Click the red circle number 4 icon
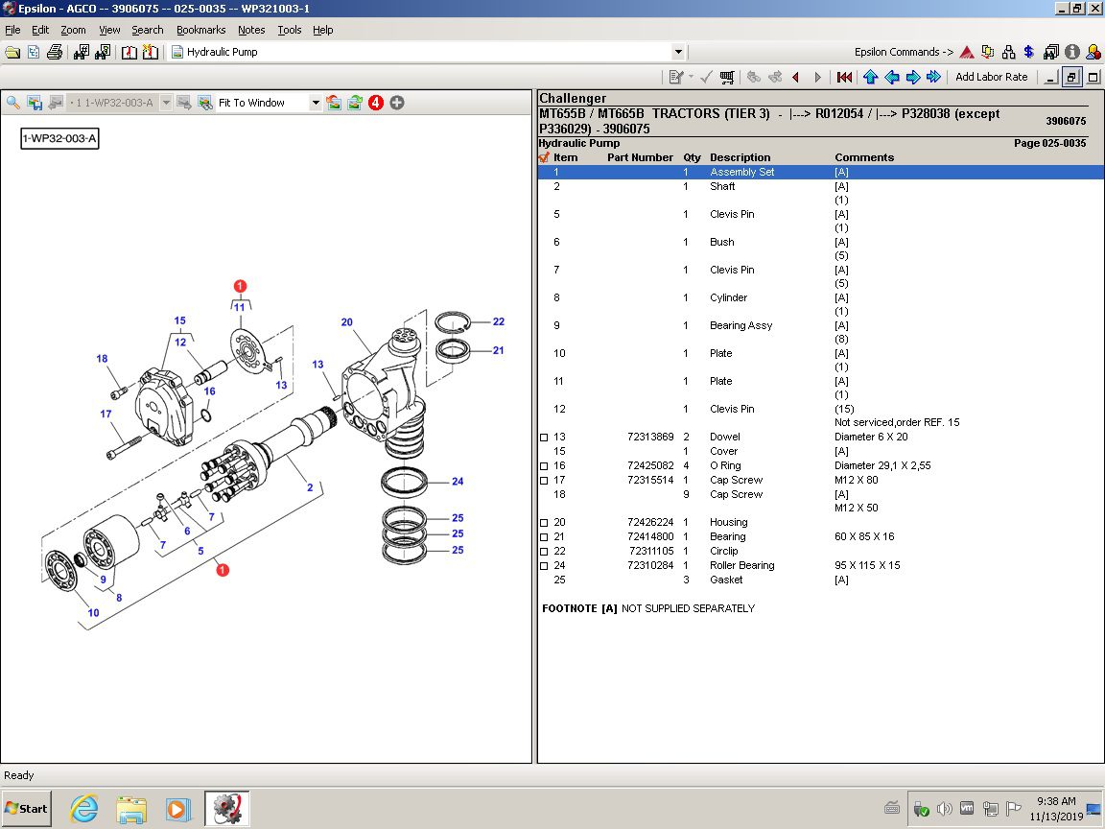This screenshot has width=1105, height=829. pyautogui.click(x=376, y=103)
